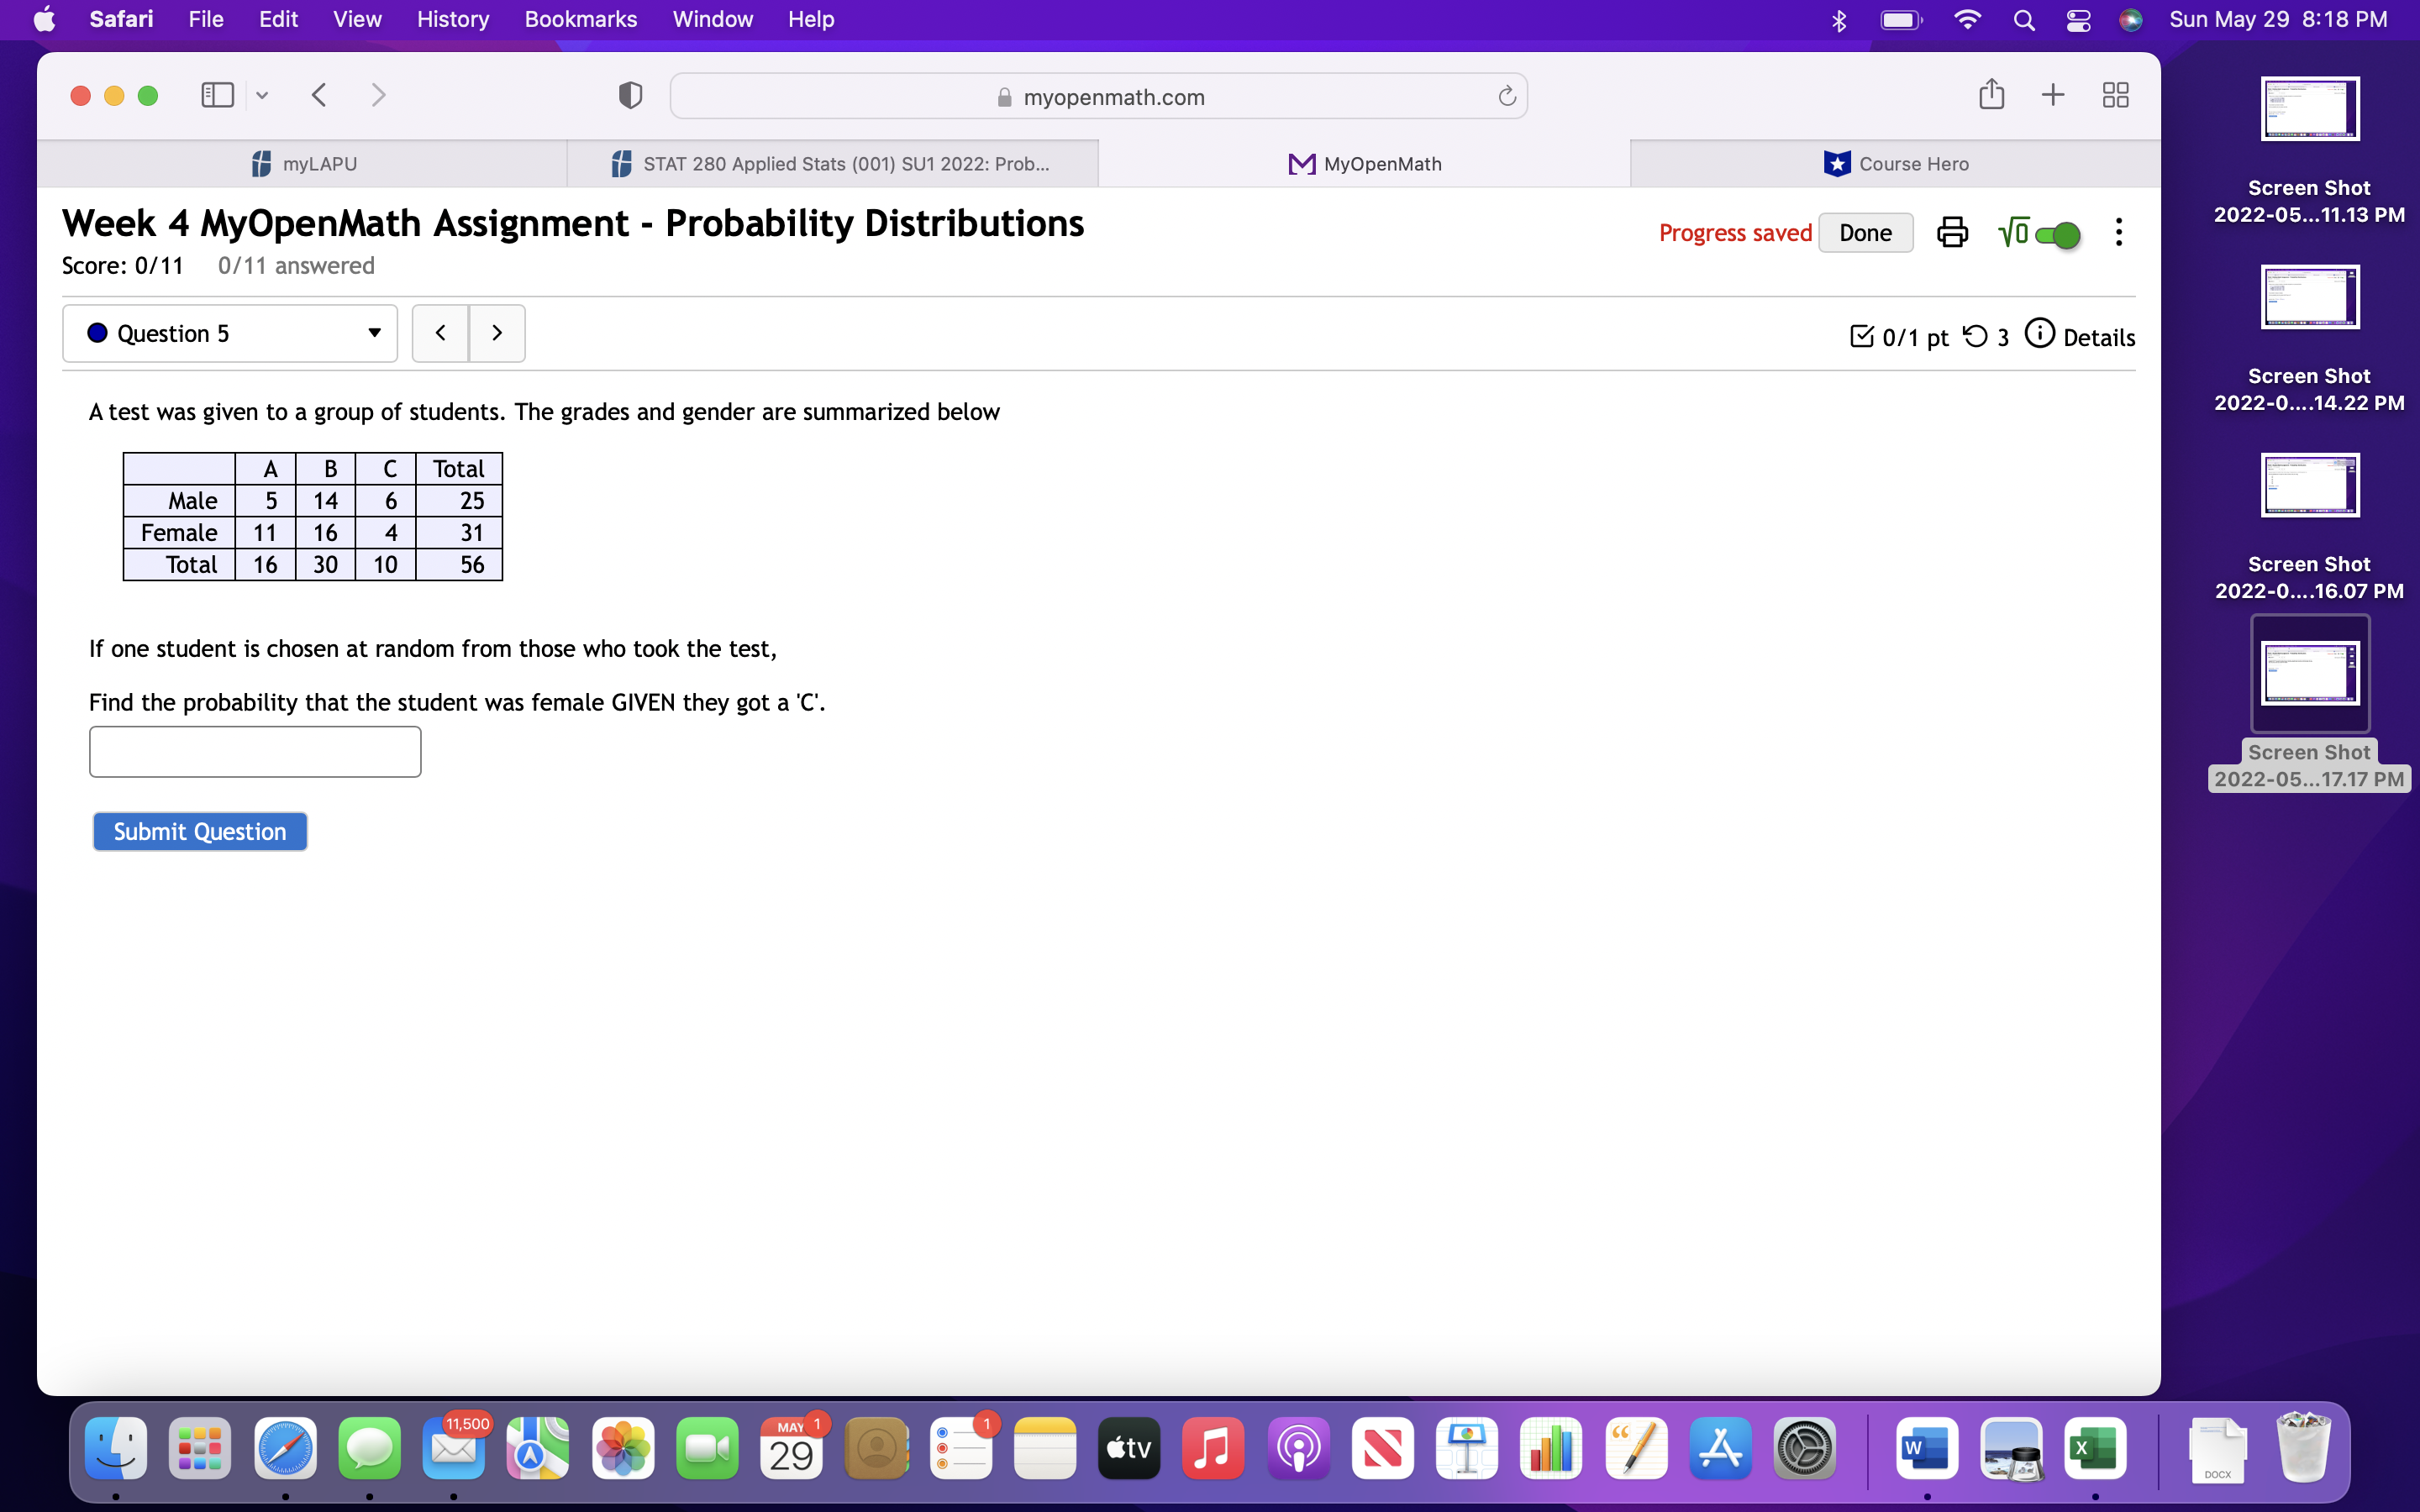Show the tab overview grid
The width and height of the screenshot is (2420, 1512).
(2116, 94)
